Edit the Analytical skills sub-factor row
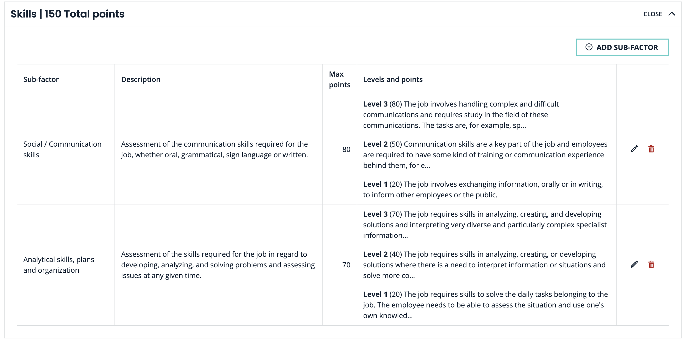This screenshot has height=345, width=686. pyautogui.click(x=634, y=264)
